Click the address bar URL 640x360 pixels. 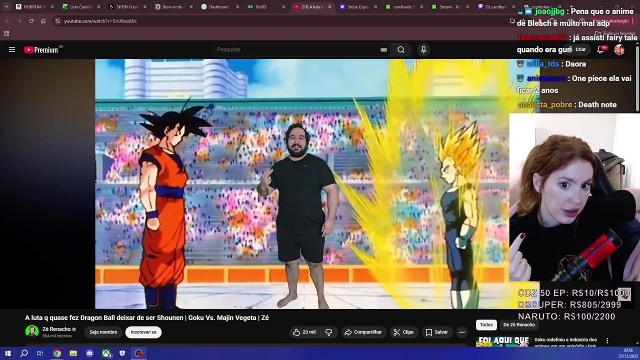(100, 21)
